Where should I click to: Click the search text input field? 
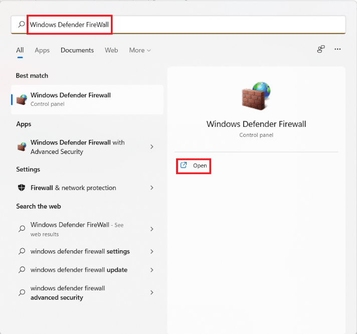click(x=201, y=24)
